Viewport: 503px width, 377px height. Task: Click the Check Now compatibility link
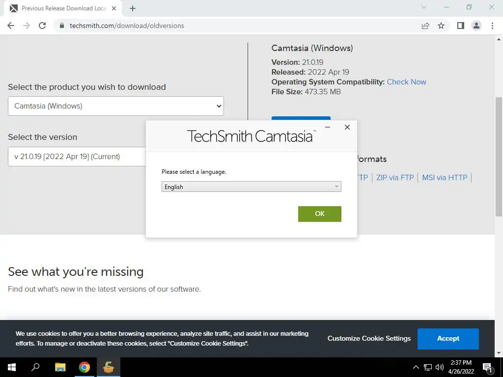(x=406, y=82)
